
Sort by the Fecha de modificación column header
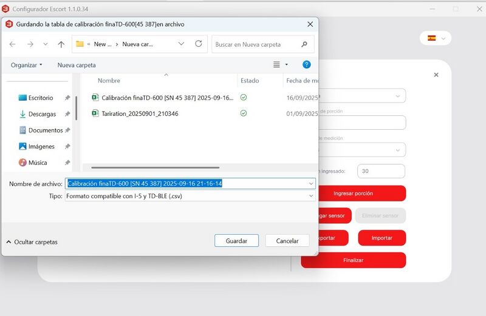click(x=302, y=81)
